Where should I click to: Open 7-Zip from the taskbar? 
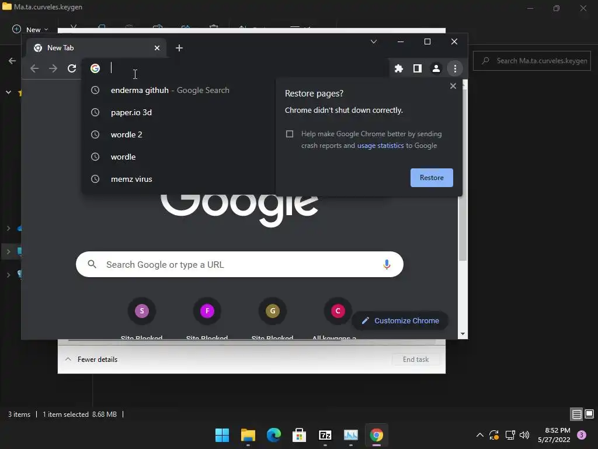(x=325, y=435)
